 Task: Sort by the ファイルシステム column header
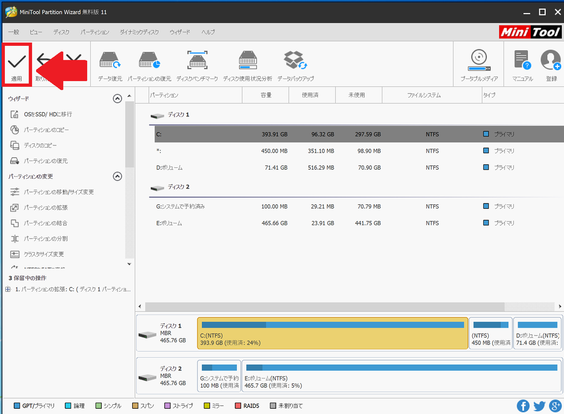pos(432,95)
